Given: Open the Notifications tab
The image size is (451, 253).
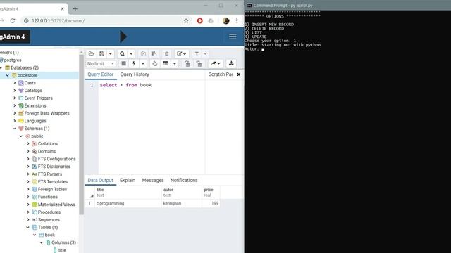Looking at the screenshot, I should (x=184, y=180).
